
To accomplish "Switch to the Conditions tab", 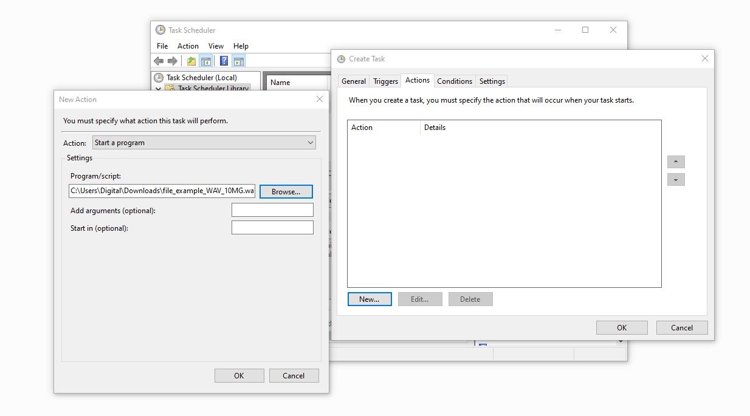I will pyautogui.click(x=455, y=81).
